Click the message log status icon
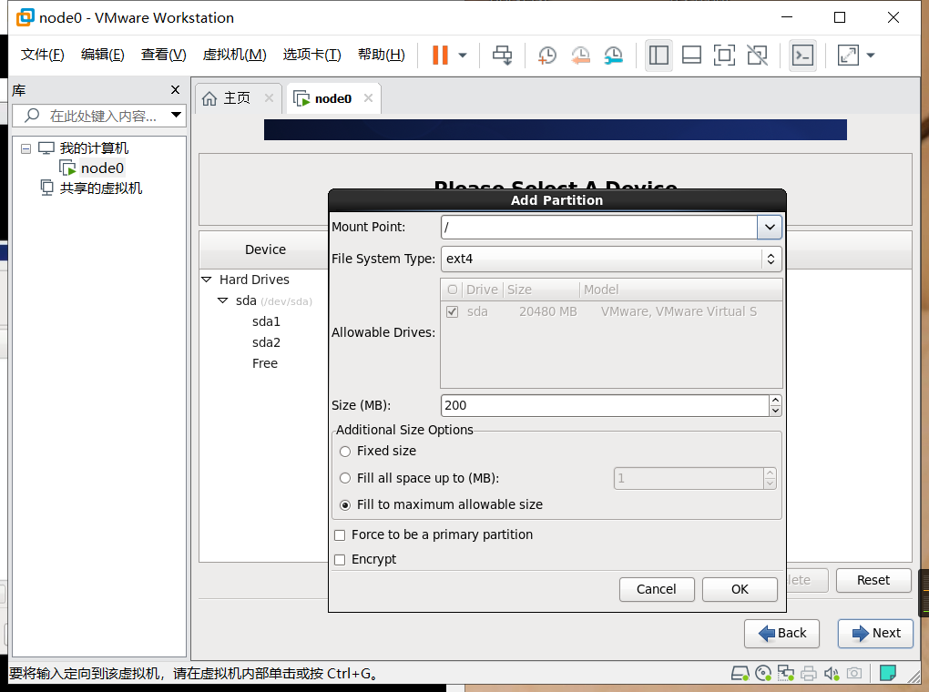Screen dimensions: 929x692 887,674
